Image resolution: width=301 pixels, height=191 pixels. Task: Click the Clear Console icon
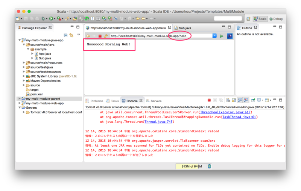click(x=228, y=100)
